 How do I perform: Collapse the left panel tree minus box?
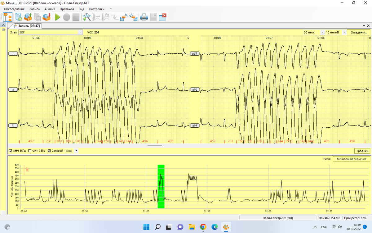pos(3,30)
